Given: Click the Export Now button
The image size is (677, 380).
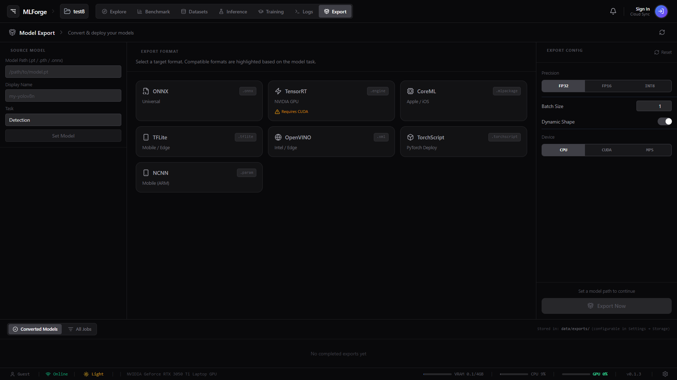Looking at the screenshot, I should point(606,306).
